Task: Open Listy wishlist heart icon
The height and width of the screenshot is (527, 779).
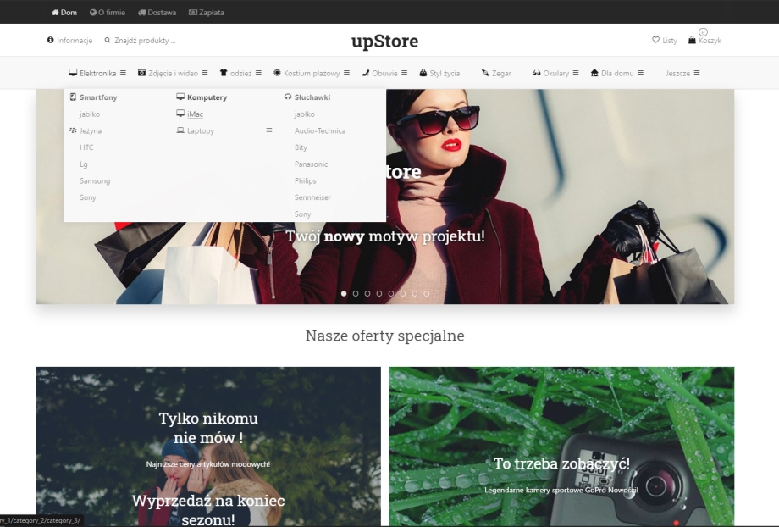Action: pos(655,41)
